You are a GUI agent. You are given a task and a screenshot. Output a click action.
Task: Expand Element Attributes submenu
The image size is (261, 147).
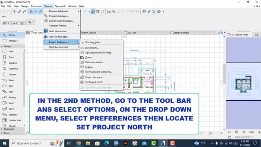(62, 11)
